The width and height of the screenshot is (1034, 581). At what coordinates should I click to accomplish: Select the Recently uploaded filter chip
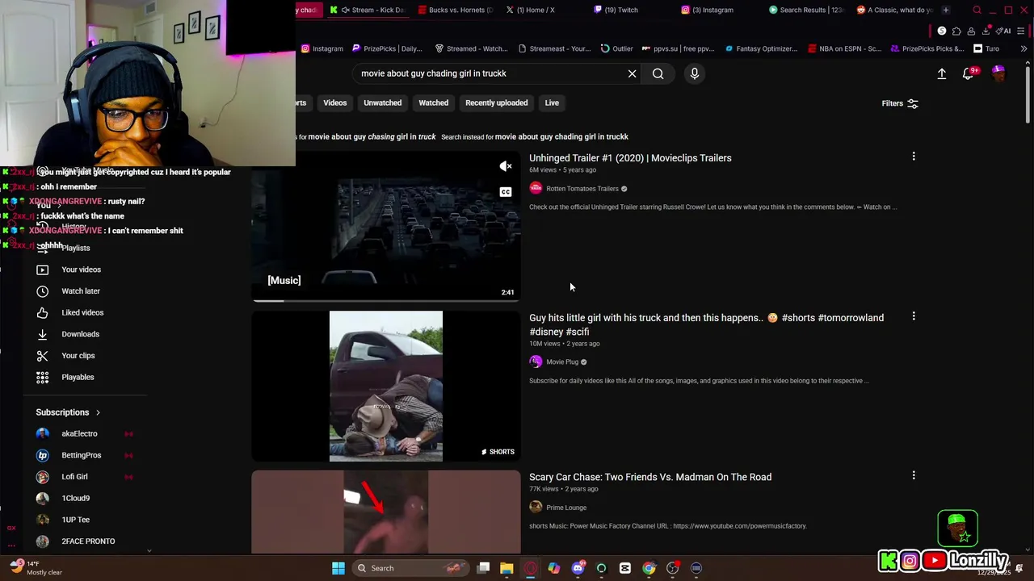[x=496, y=102]
